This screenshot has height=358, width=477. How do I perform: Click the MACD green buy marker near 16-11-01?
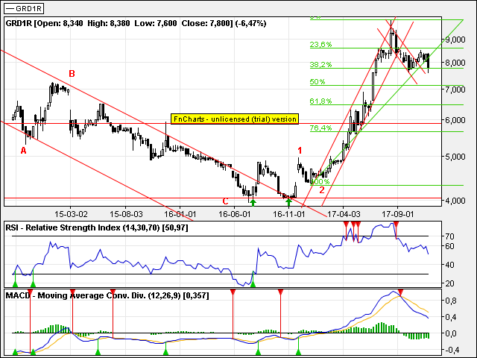click(298, 352)
